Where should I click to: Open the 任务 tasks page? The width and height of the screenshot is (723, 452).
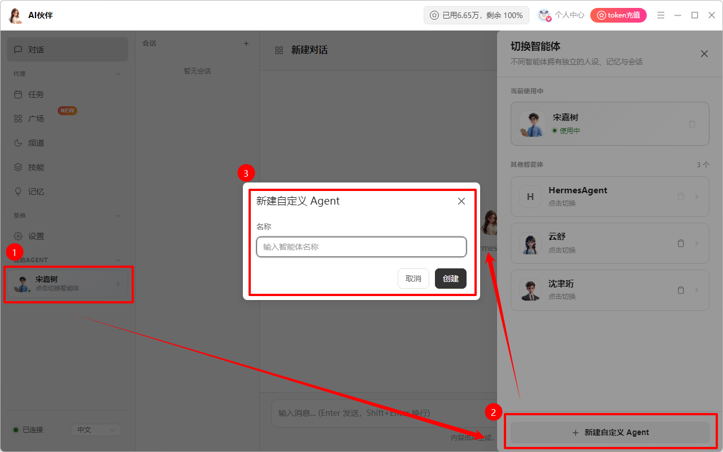point(67,94)
